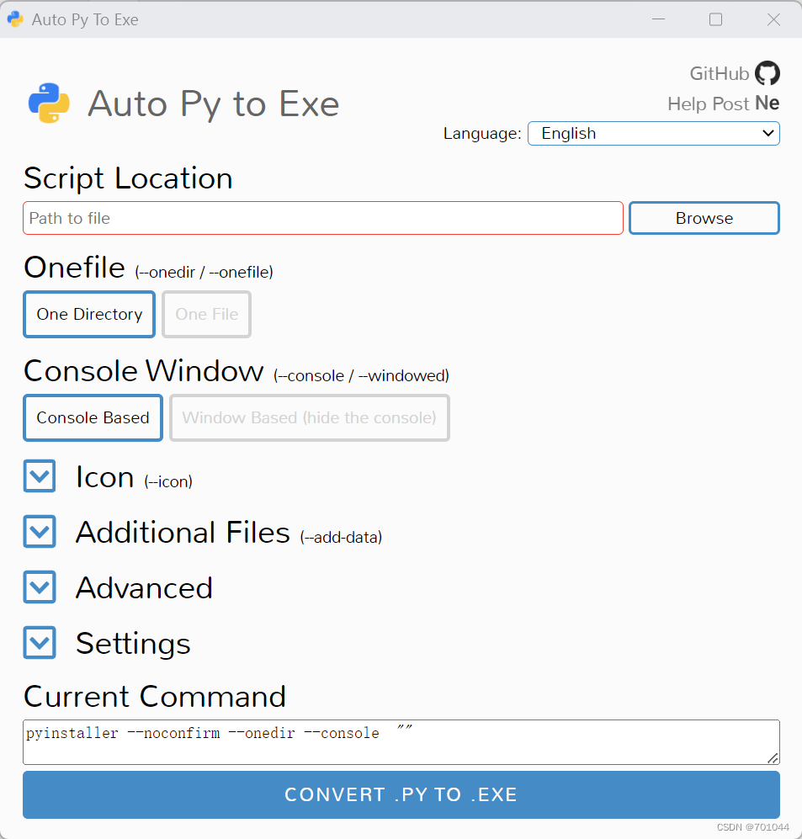The height and width of the screenshot is (839, 802).
Task: Expand the Settings section chevron
Action: point(40,642)
